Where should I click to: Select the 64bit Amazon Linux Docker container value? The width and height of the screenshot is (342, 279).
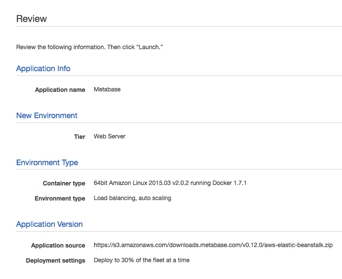170,183
